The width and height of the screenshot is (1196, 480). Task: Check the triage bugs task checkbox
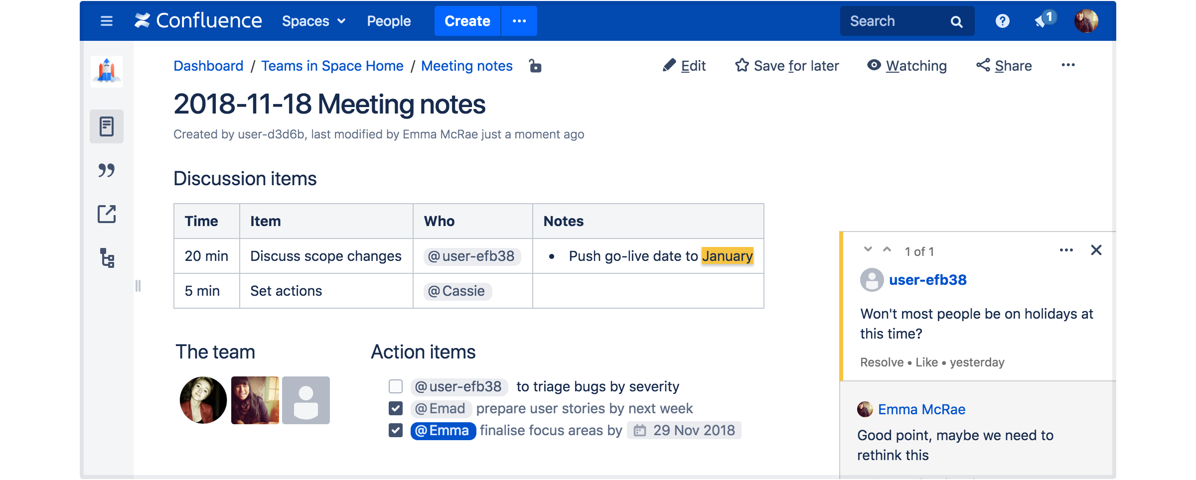tap(396, 386)
